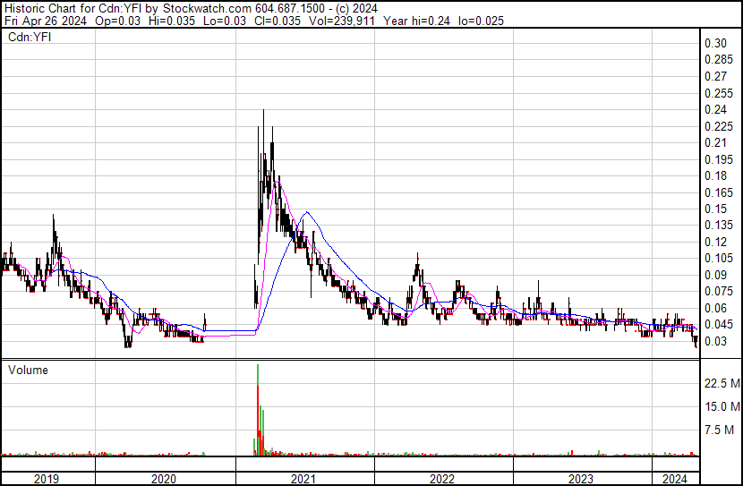743x486 pixels.
Task: Click the 'Volume' panel label
Action: (x=28, y=370)
